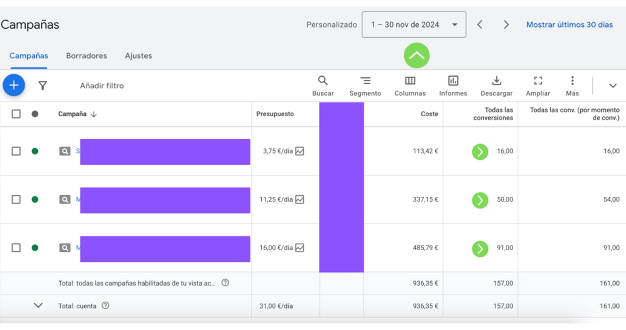Click Mostrar últimos 30 días link
This screenshot has height=330, width=626.
point(570,25)
